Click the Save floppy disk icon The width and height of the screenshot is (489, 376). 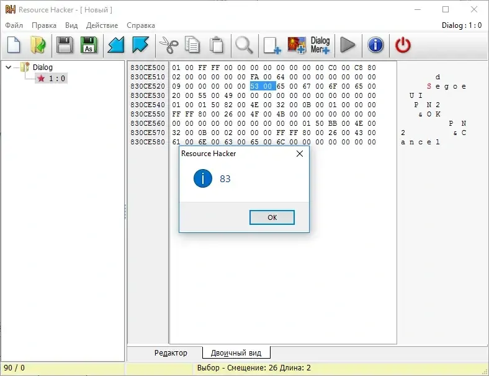pyautogui.click(x=65, y=45)
